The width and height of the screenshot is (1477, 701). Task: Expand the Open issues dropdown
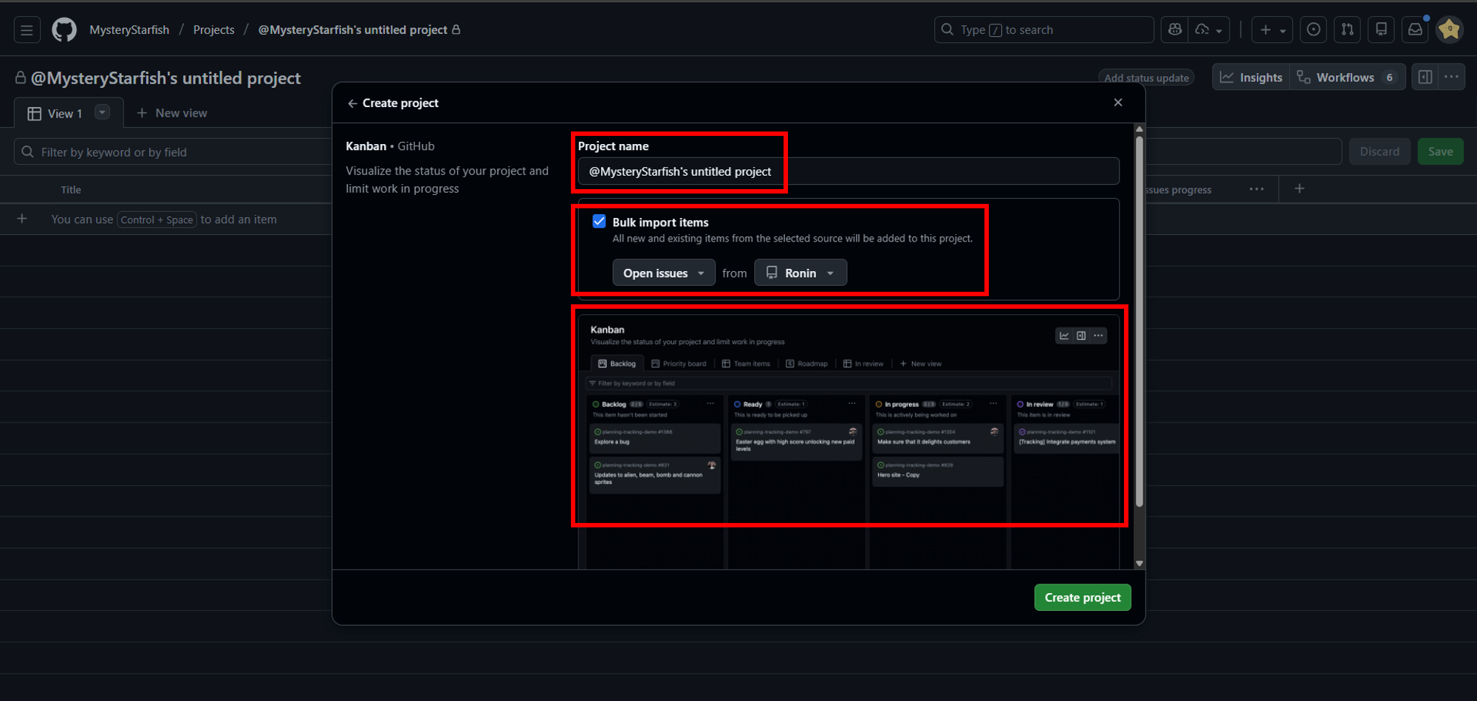pos(663,273)
